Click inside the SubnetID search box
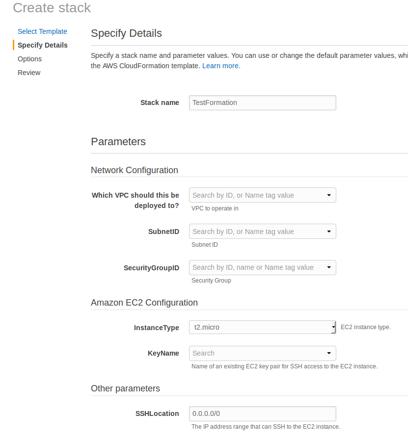Viewport: 408px width, 439px height. (255, 232)
